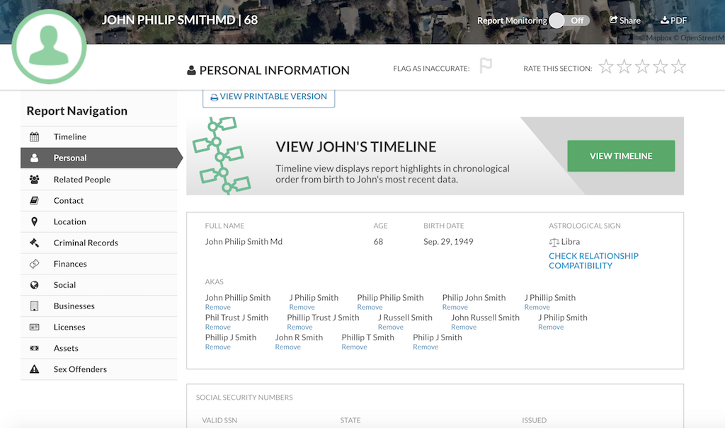Click the green timeline tags graphic
Image resolution: width=725 pixels, height=428 pixels.
pyautogui.click(x=222, y=156)
